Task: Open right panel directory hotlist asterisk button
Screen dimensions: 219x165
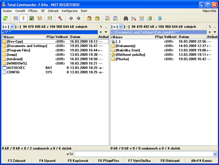Action: tap(209, 32)
